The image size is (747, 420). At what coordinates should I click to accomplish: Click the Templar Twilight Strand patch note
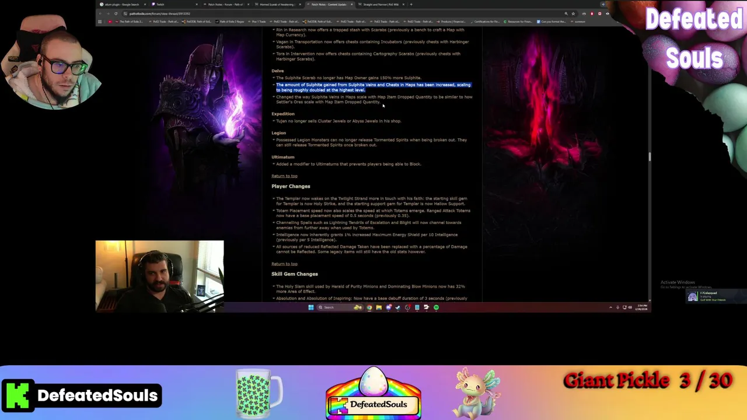[372, 201]
